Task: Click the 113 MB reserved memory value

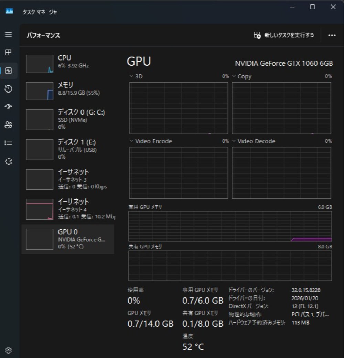Action: point(300,323)
